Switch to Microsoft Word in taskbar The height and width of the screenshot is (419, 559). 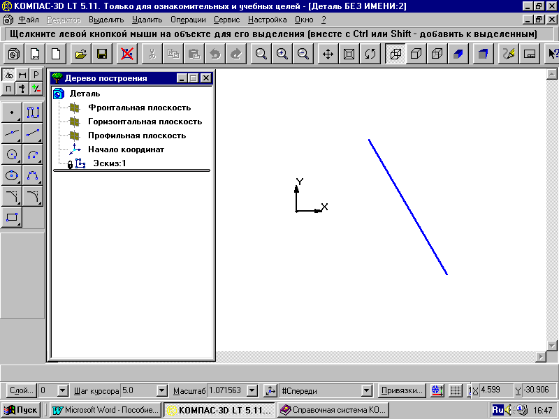point(106,410)
